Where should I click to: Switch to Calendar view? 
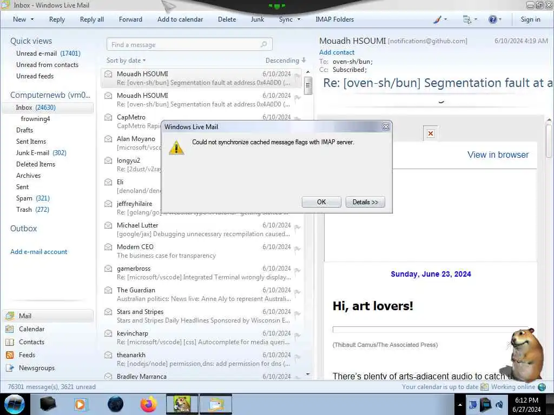click(31, 329)
